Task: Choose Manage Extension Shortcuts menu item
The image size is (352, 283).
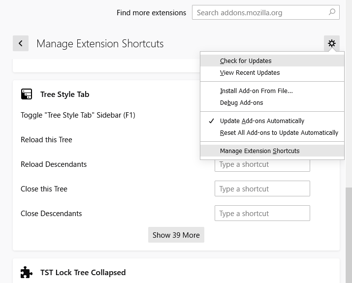Action: tap(272, 151)
